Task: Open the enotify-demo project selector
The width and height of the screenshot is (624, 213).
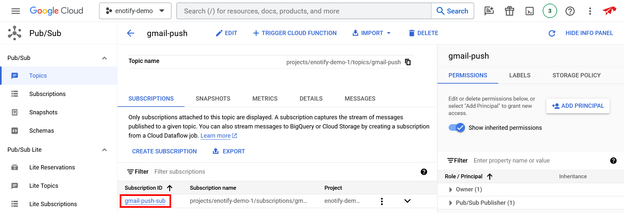Action: click(135, 11)
